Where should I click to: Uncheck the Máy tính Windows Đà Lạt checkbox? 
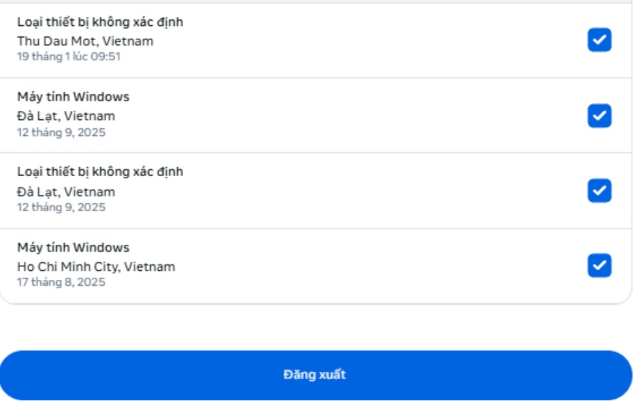599,116
